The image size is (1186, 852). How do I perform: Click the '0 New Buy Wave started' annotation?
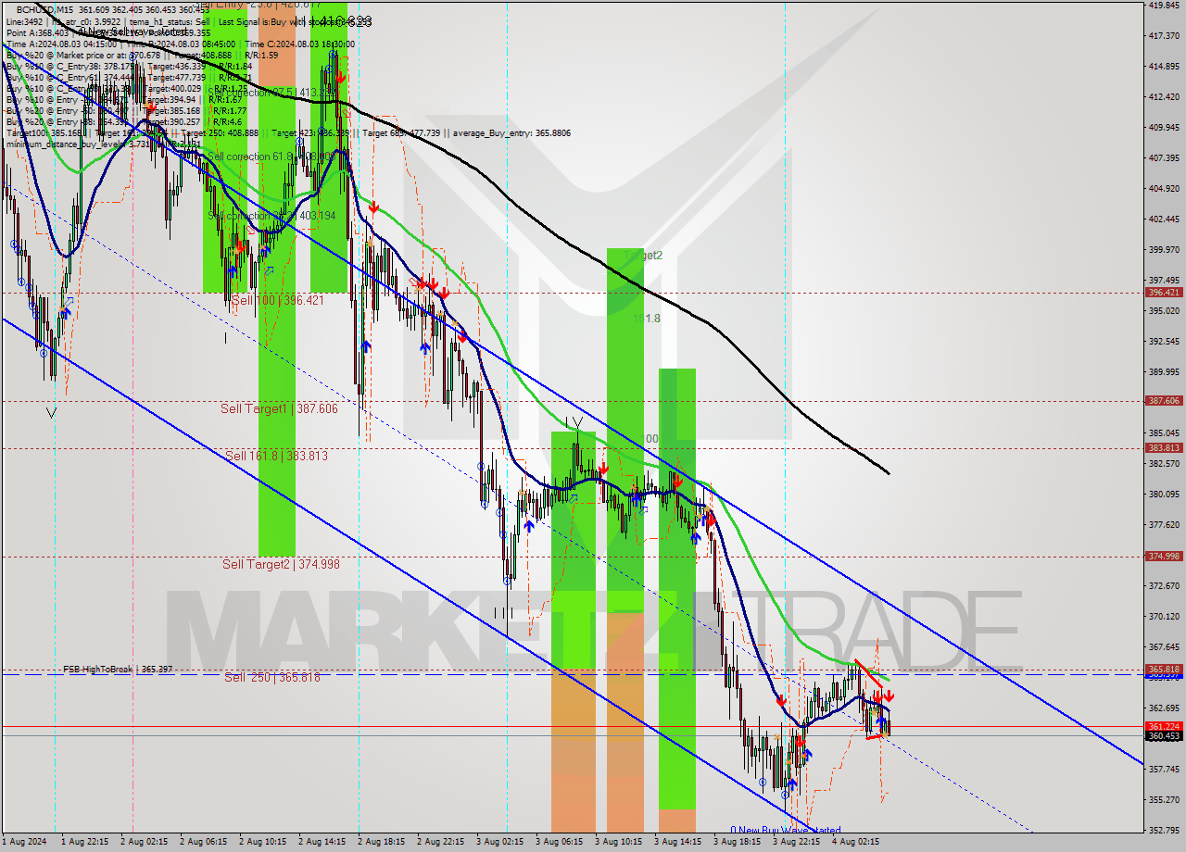pyautogui.click(x=785, y=831)
